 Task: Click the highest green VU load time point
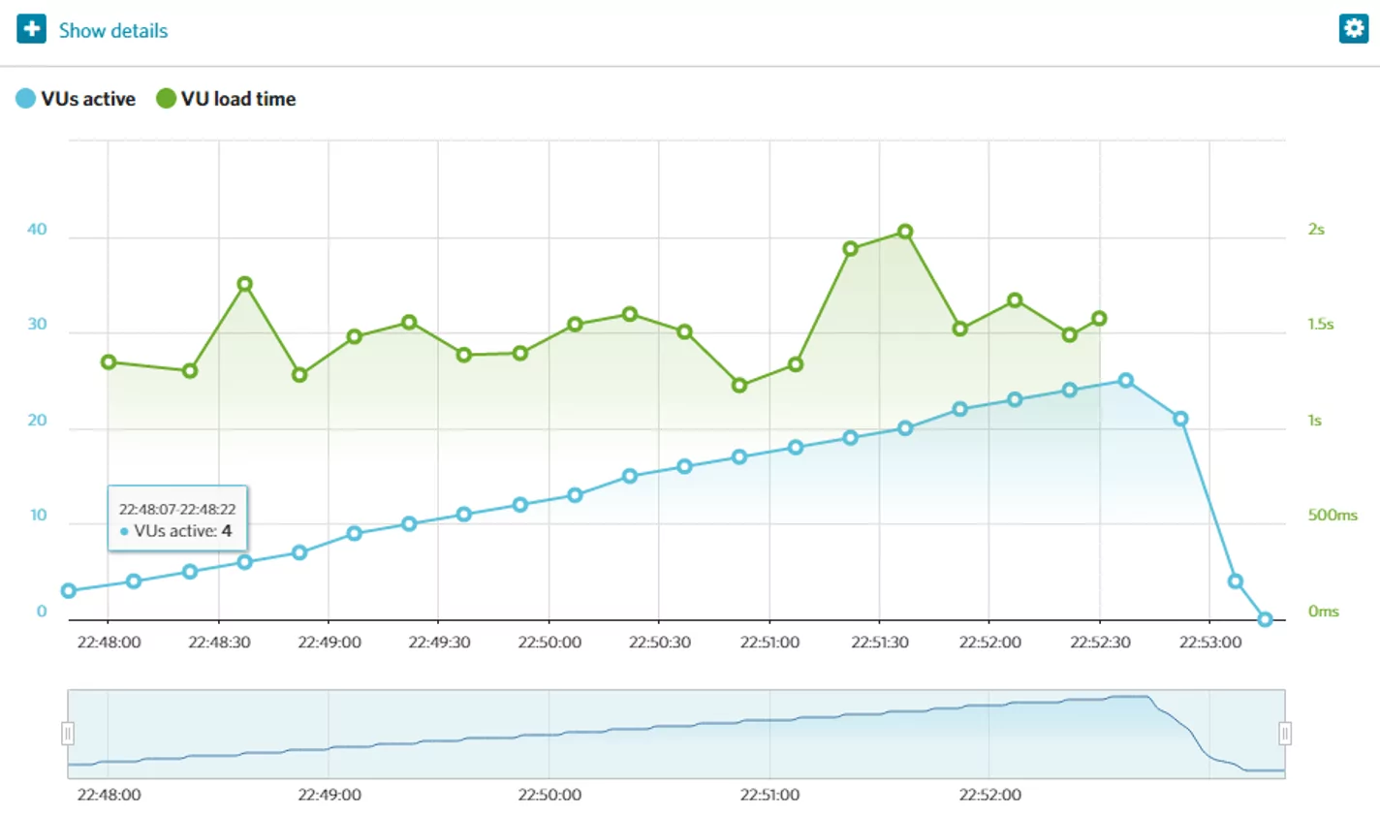pos(905,232)
